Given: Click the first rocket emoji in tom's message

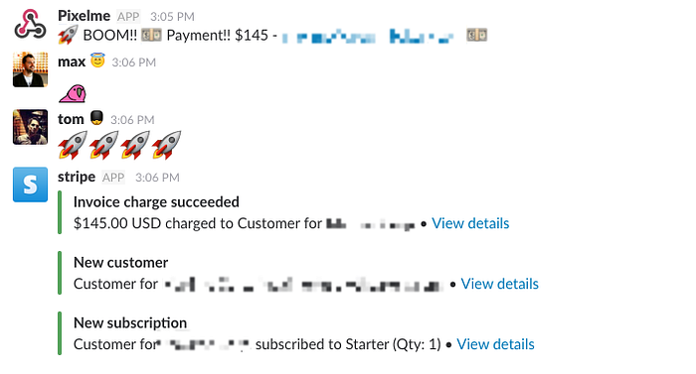Looking at the screenshot, I should (x=73, y=145).
